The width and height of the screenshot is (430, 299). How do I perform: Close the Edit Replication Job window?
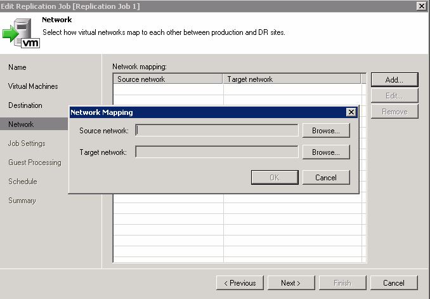point(421,6)
